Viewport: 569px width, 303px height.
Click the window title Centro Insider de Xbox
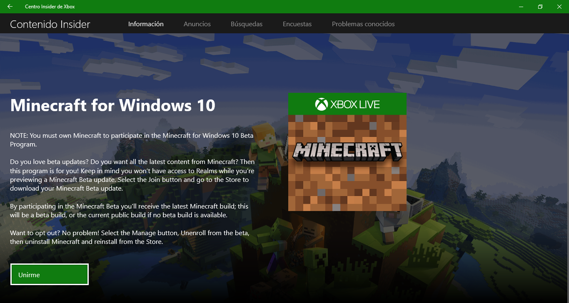coord(50,7)
